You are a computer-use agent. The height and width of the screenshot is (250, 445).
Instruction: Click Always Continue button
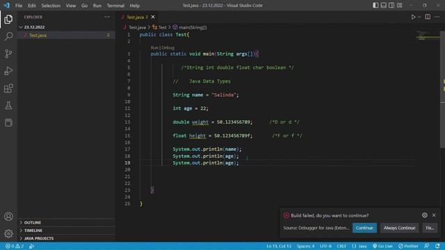[399, 228]
